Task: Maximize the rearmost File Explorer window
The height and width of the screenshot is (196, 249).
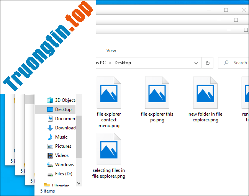Action: (226, 10)
